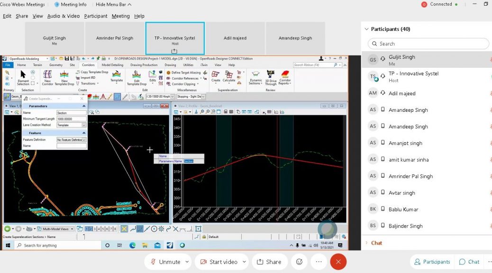Click the Chat button in the bottom-right controls
The height and width of the screenshot is (273, 492).
(469, 262)
